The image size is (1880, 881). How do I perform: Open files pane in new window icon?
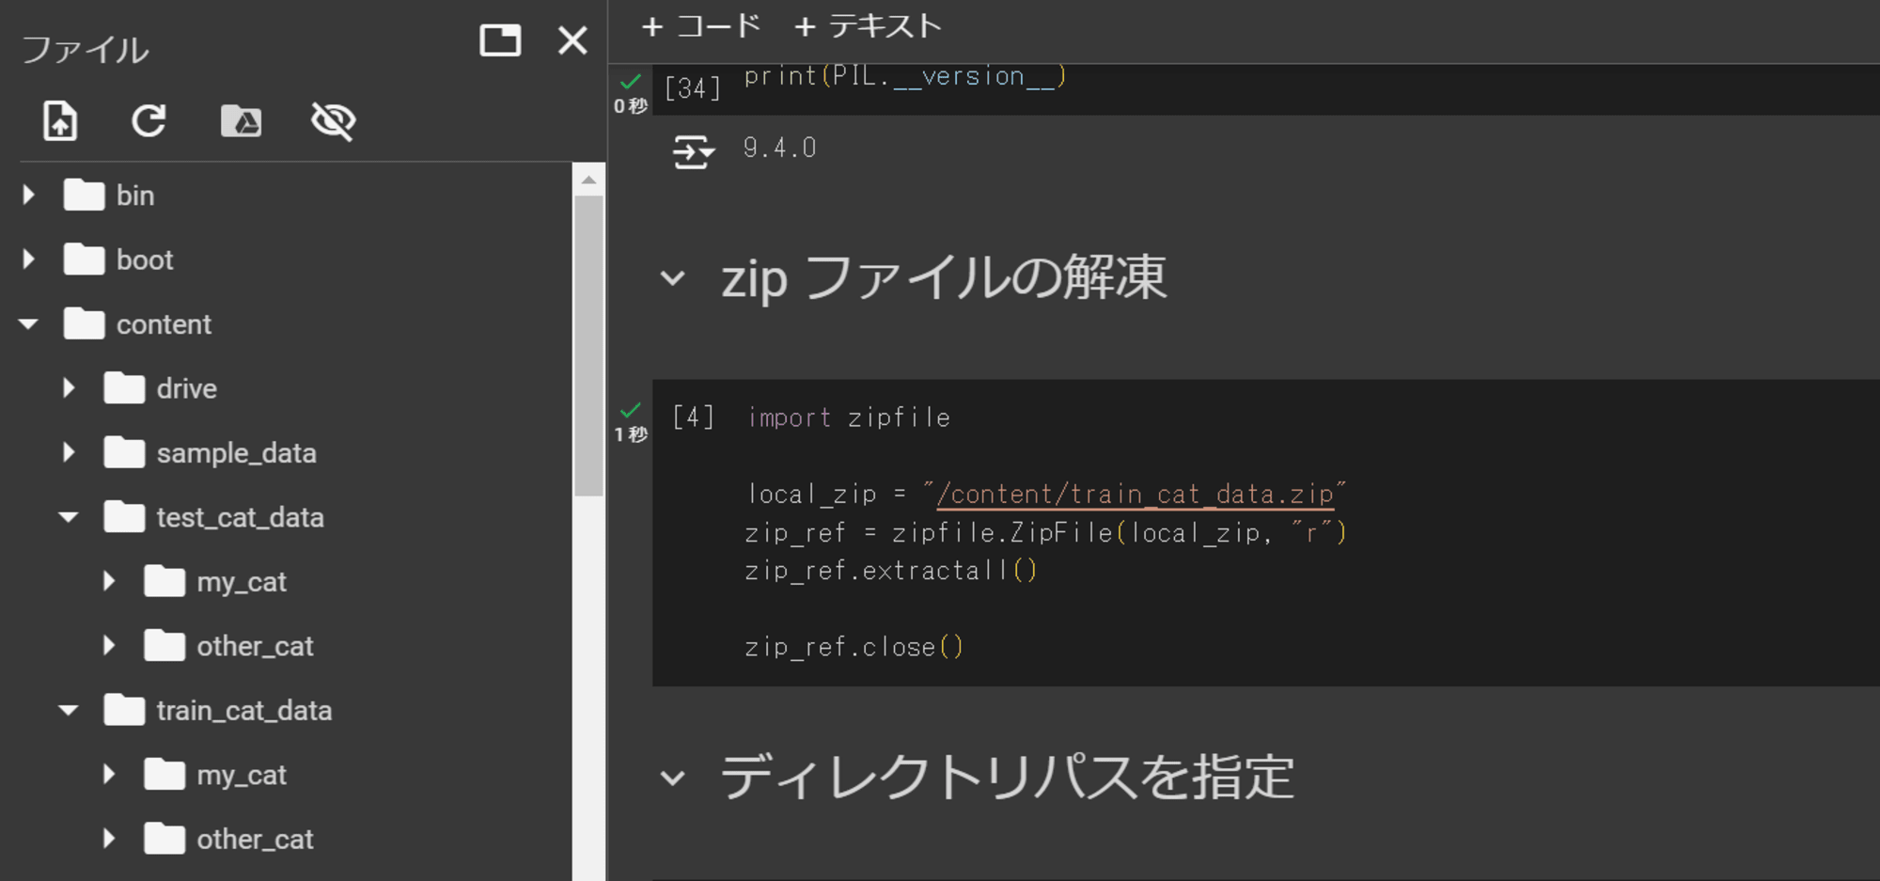[x=500, y=40]
